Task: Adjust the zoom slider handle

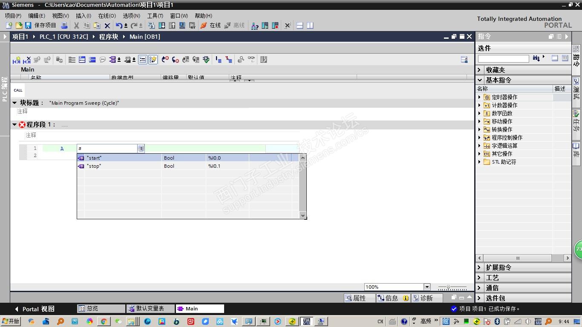Action: (x=448, y=287)
